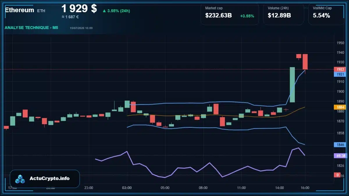Viewport: 349px width, 196px height.
Task: Click the blue 1921 upper band tag
Action: [x=340, y=74]
